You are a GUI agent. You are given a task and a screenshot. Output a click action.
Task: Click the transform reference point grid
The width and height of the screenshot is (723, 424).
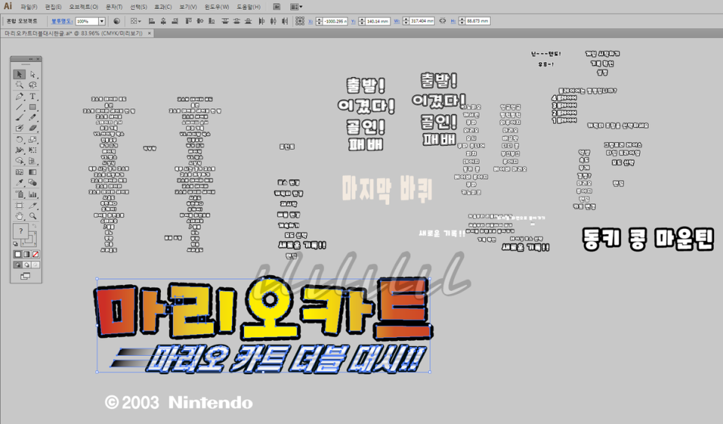tap(299, 21)
